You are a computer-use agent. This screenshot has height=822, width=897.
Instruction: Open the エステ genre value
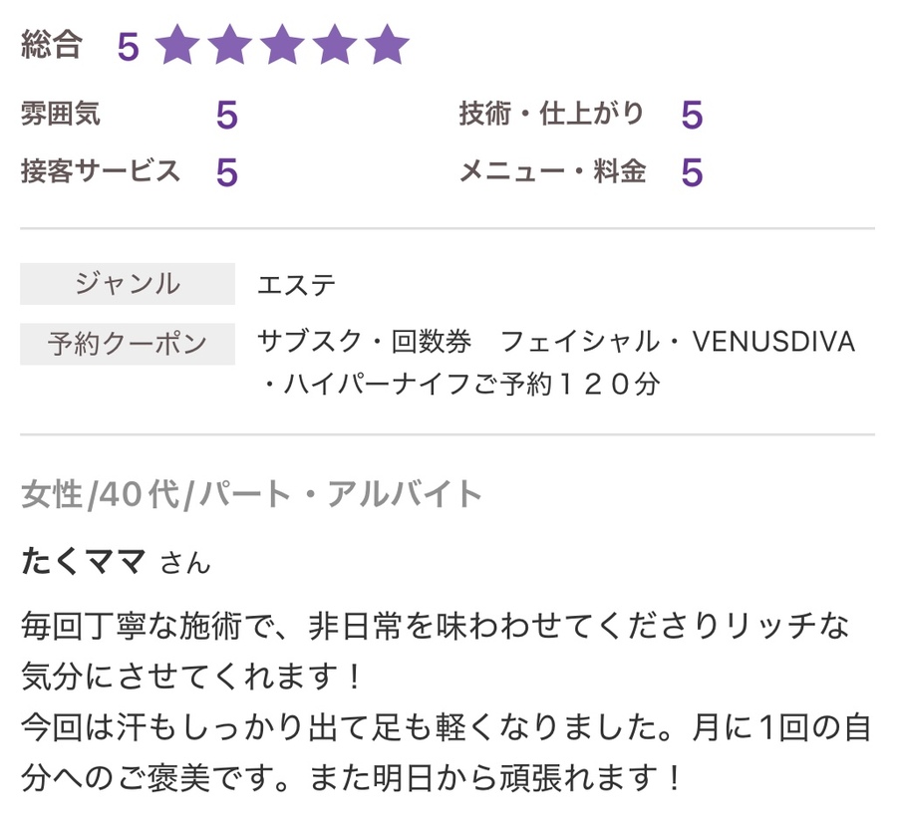(x=297, y=286)
